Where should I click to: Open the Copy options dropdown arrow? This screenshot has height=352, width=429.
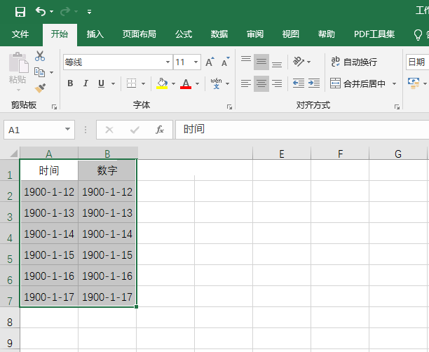pyautogui.click(x=51, y=72)
